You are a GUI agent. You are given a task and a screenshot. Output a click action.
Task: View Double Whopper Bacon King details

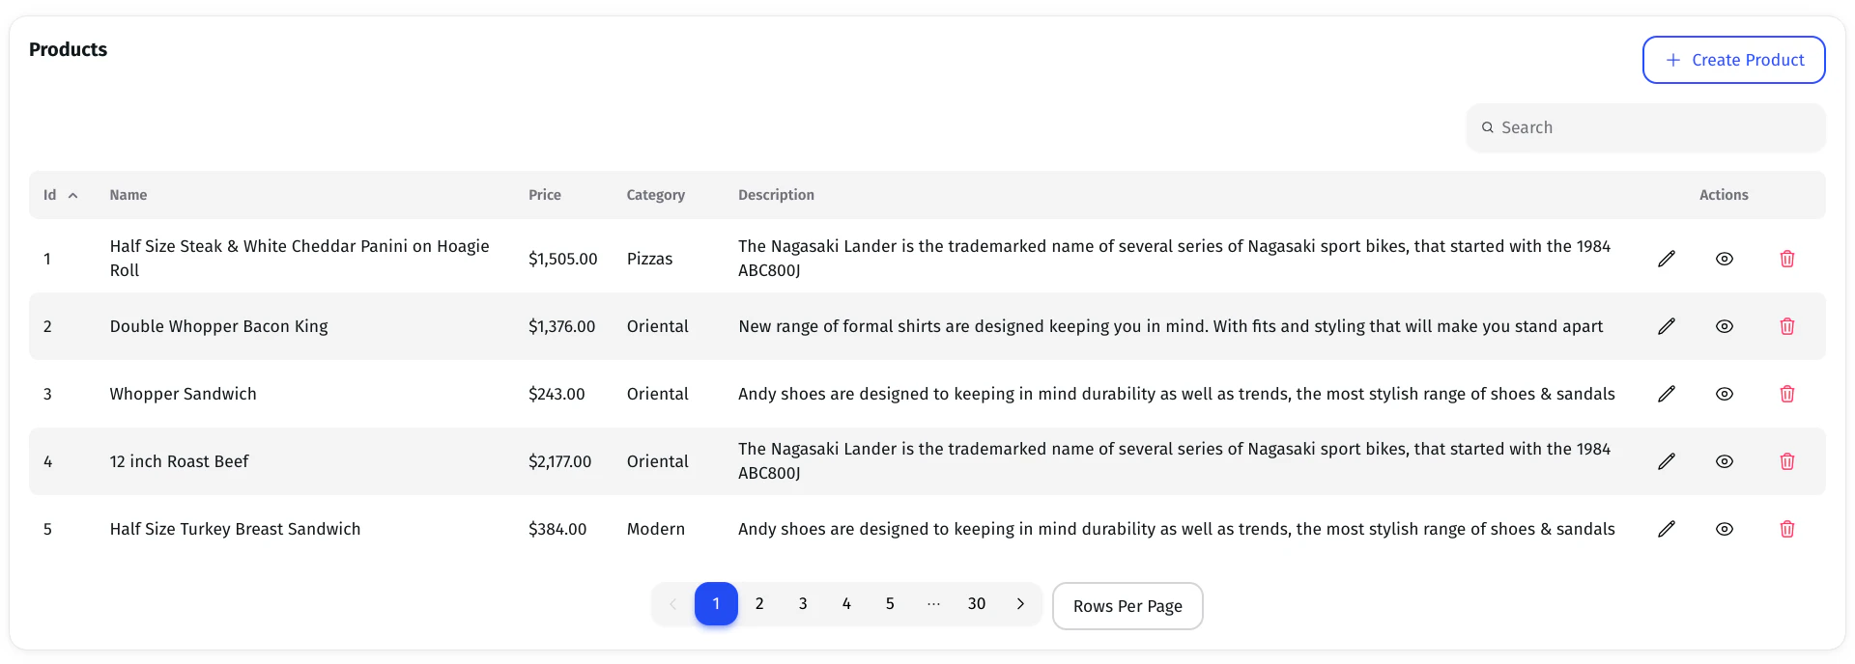point(1725,326)
